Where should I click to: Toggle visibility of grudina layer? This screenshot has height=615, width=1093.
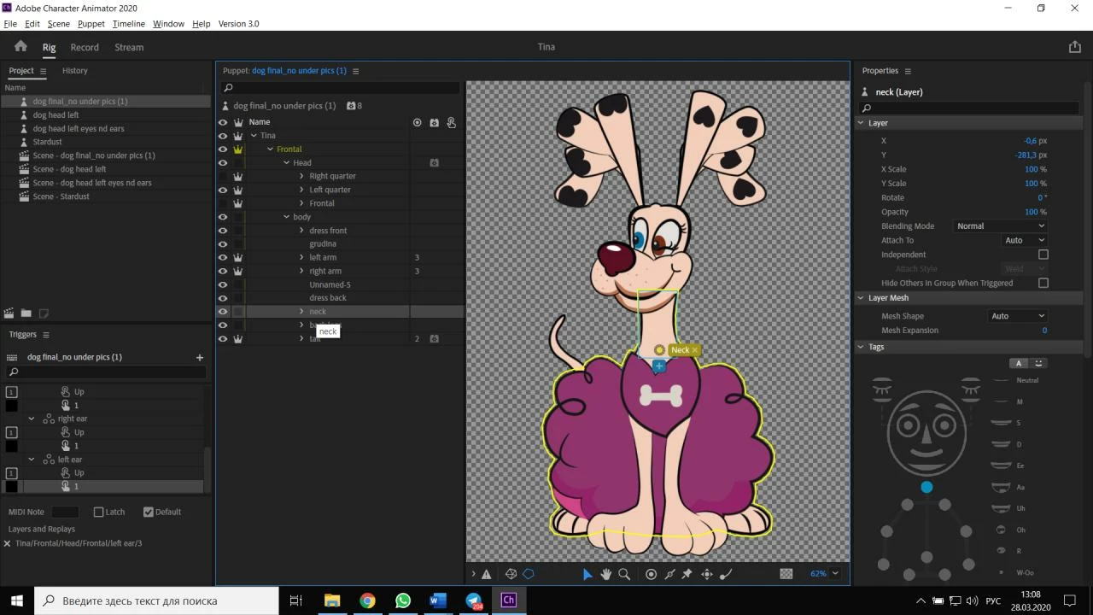223,244
